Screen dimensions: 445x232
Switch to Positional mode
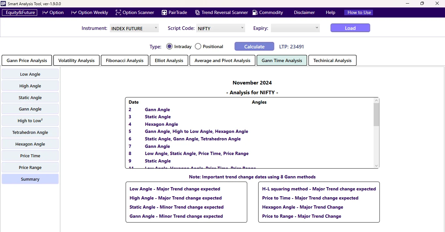pos(198,46)
